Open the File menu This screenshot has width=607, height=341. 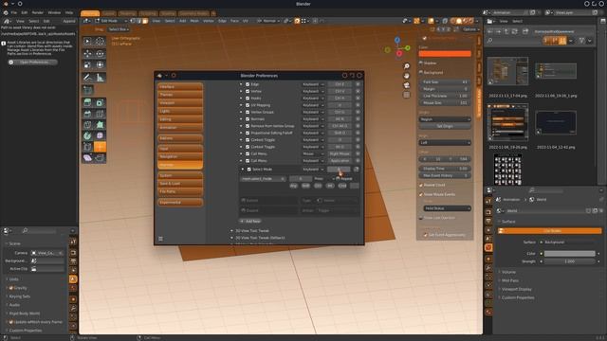[14, 12]
